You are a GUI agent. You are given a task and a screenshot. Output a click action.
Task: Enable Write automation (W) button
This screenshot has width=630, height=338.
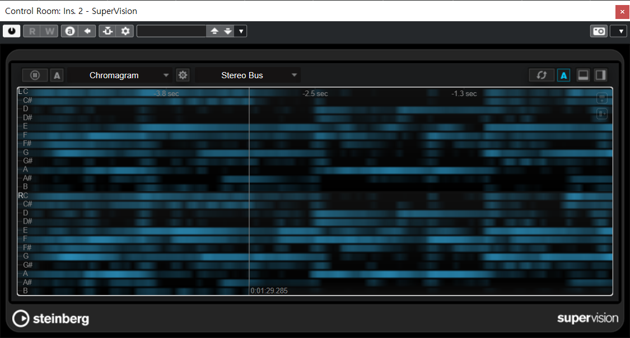coord(49,31)
